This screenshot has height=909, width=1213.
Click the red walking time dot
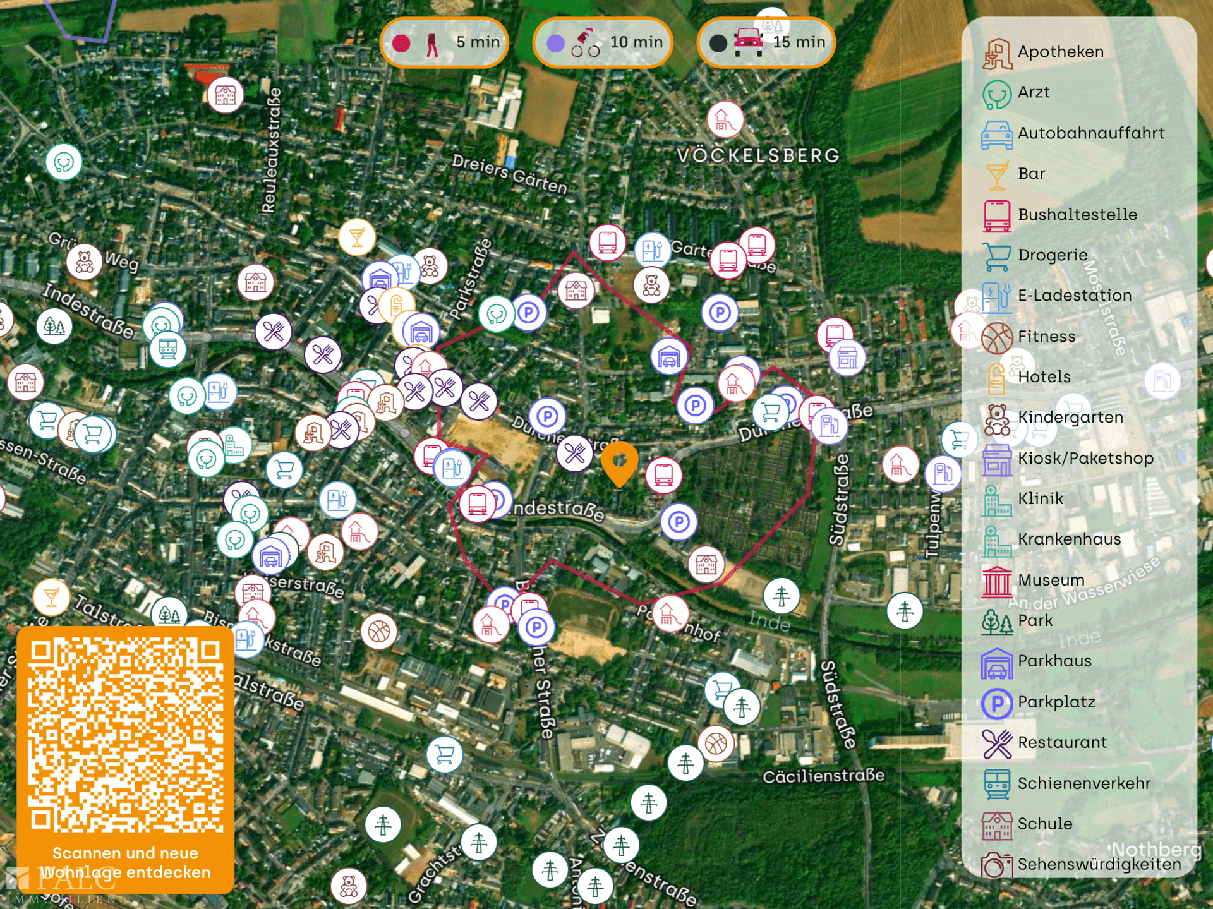point(401,43)
